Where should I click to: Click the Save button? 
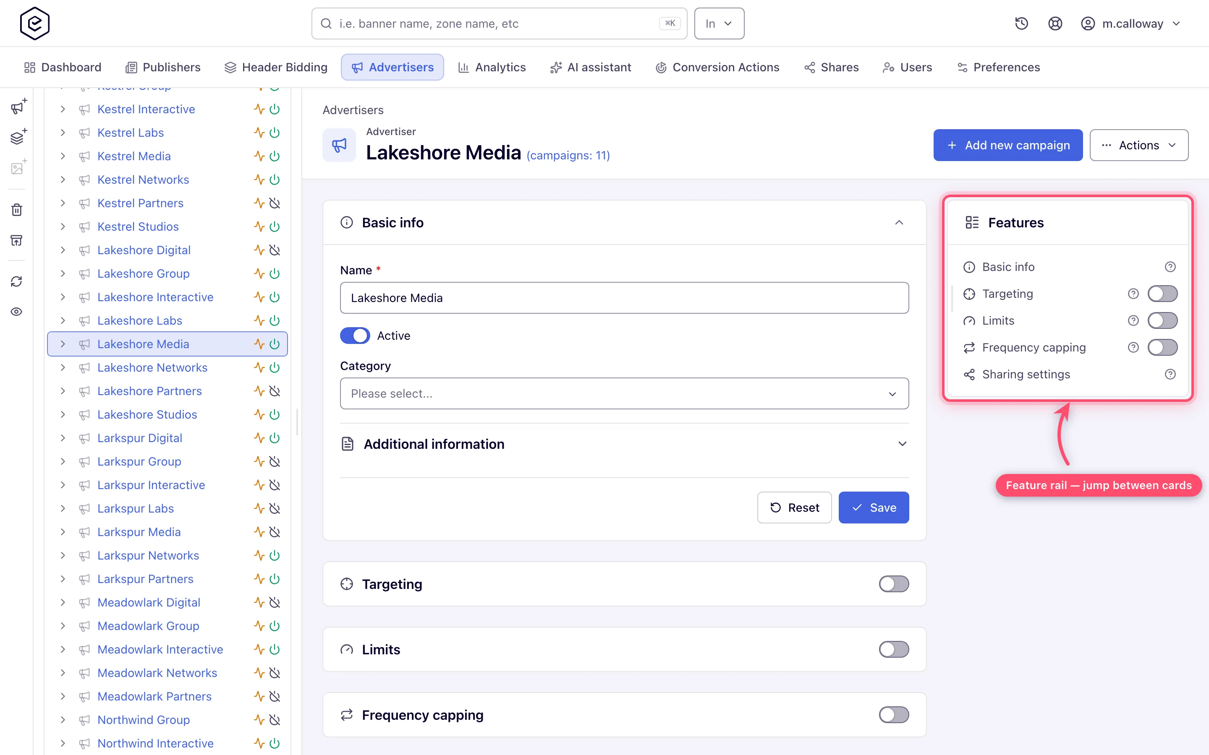[873, 508]
